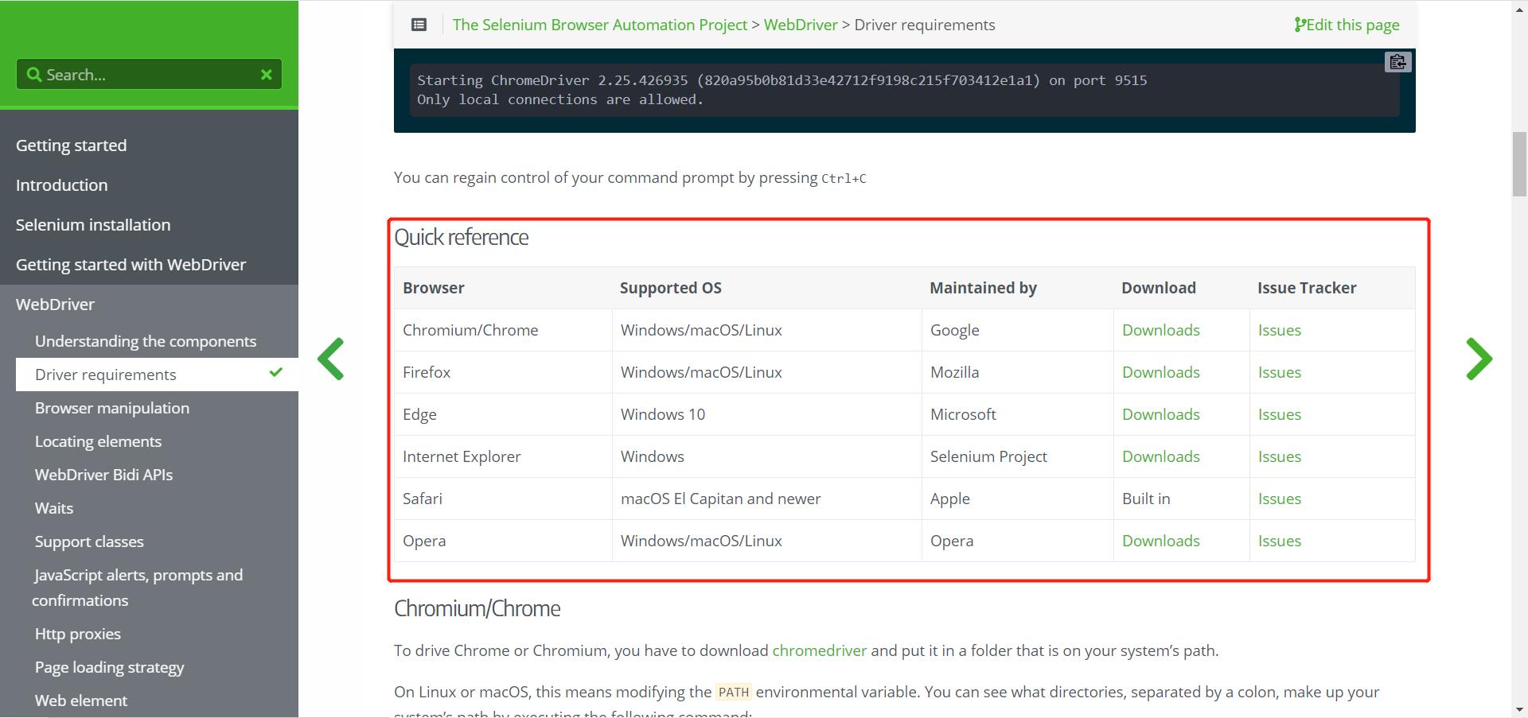Click the search magnifier icon

pyautogui.click(x=34, y=74)
